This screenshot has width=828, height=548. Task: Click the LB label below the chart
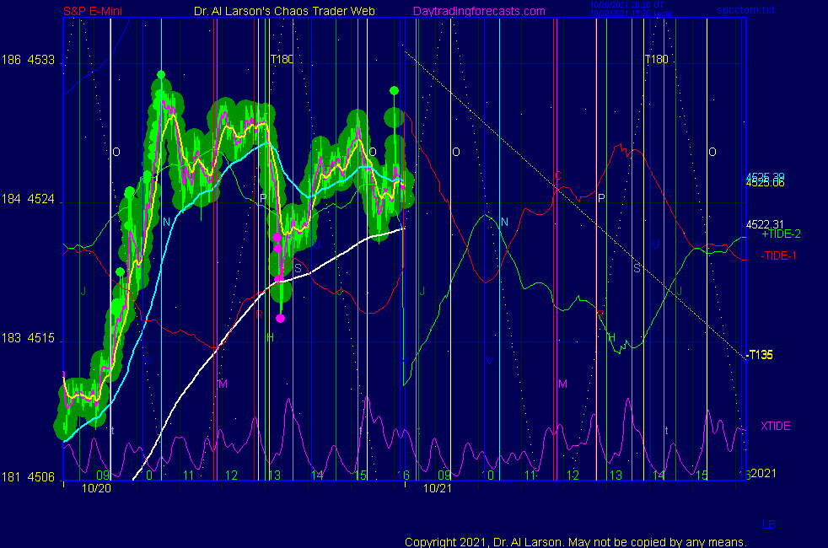click(x=769, y=525)
